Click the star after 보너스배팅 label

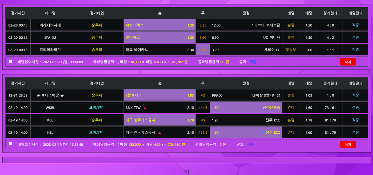coord(62,95)
